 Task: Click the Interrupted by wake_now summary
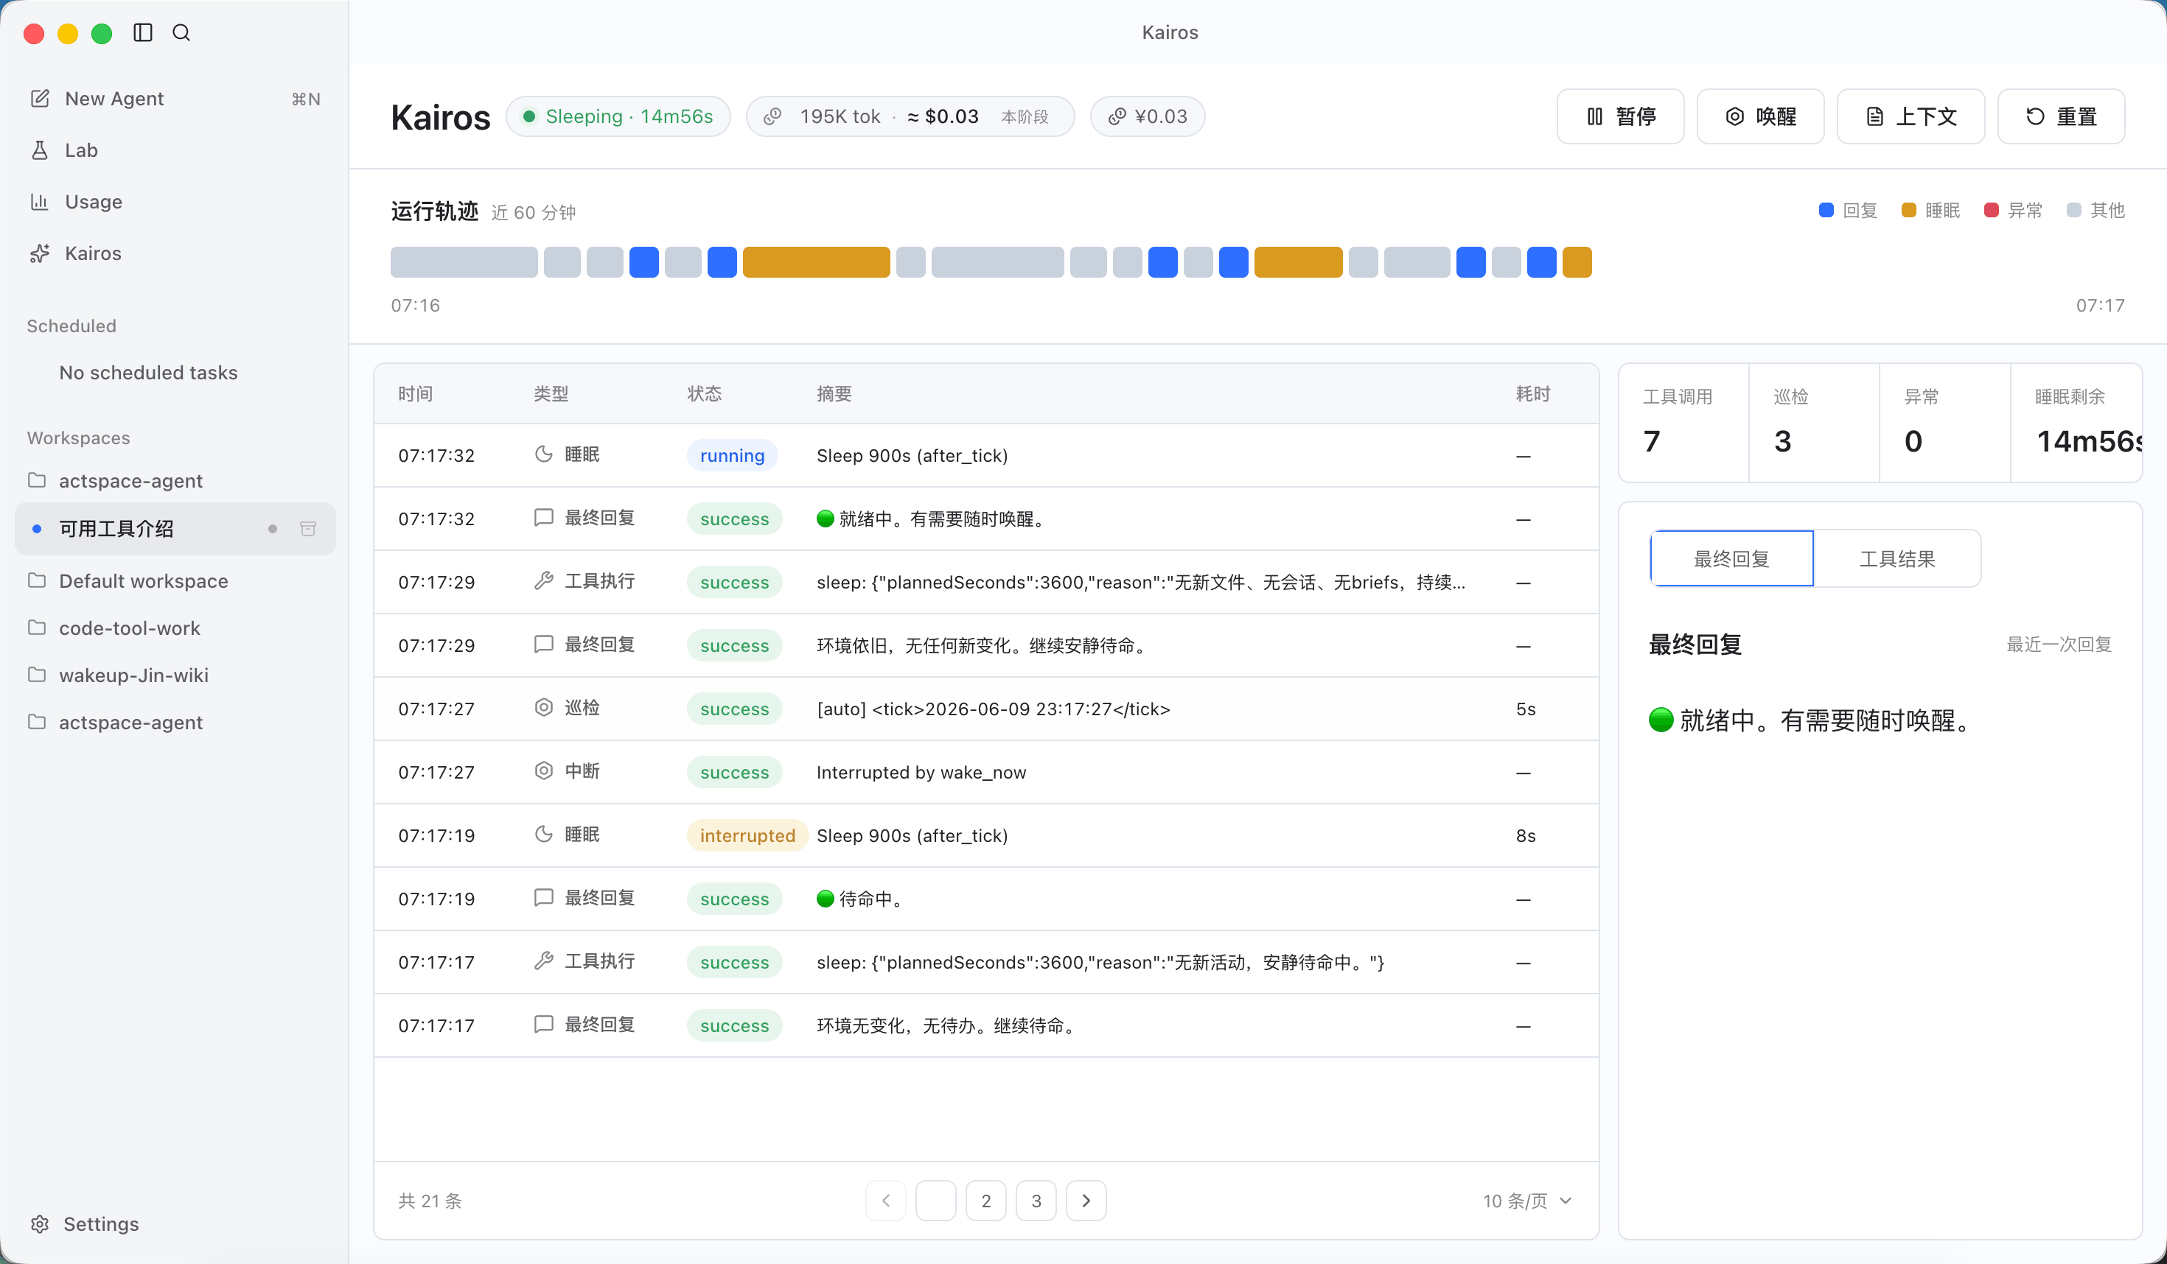pyautogui.click(x=921, y=773)
